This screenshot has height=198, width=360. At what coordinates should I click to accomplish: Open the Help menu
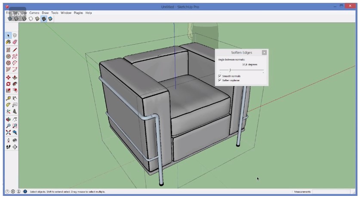(x=89, y=13)
